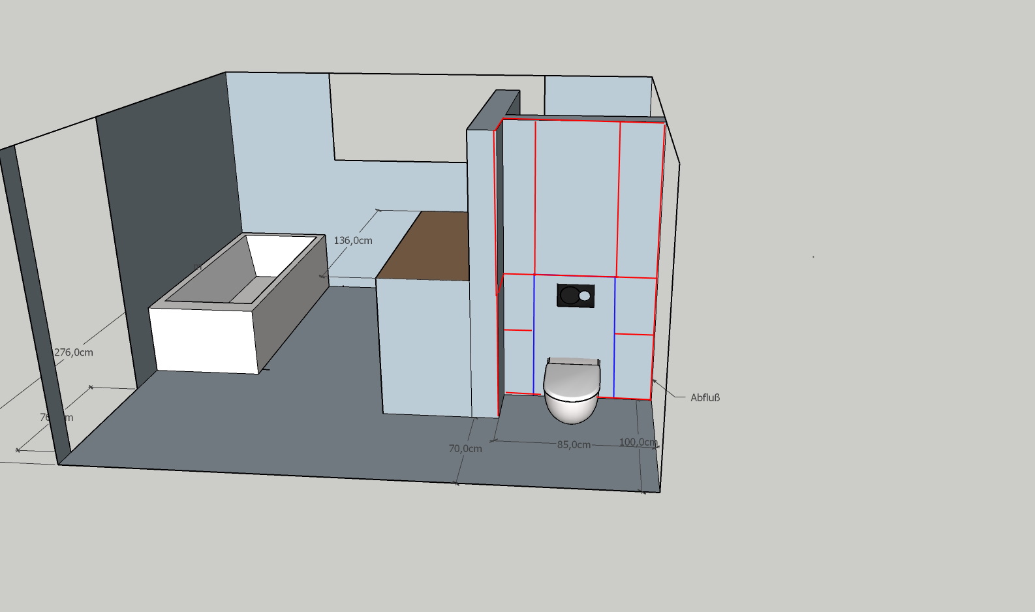Select the 85,0cm dimension label
This screenshot has height=612, width=1035.
click(x=574, y=445)
